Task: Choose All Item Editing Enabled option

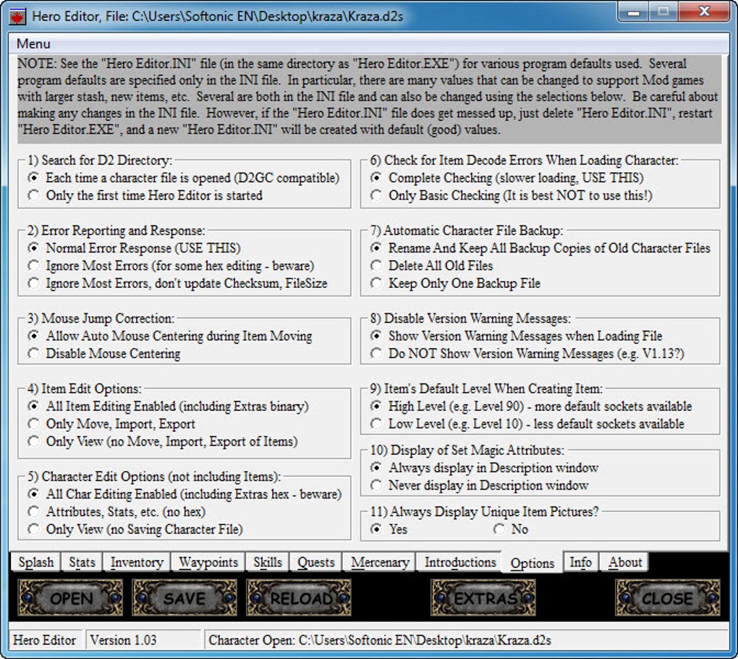Action: coord(169,407)
